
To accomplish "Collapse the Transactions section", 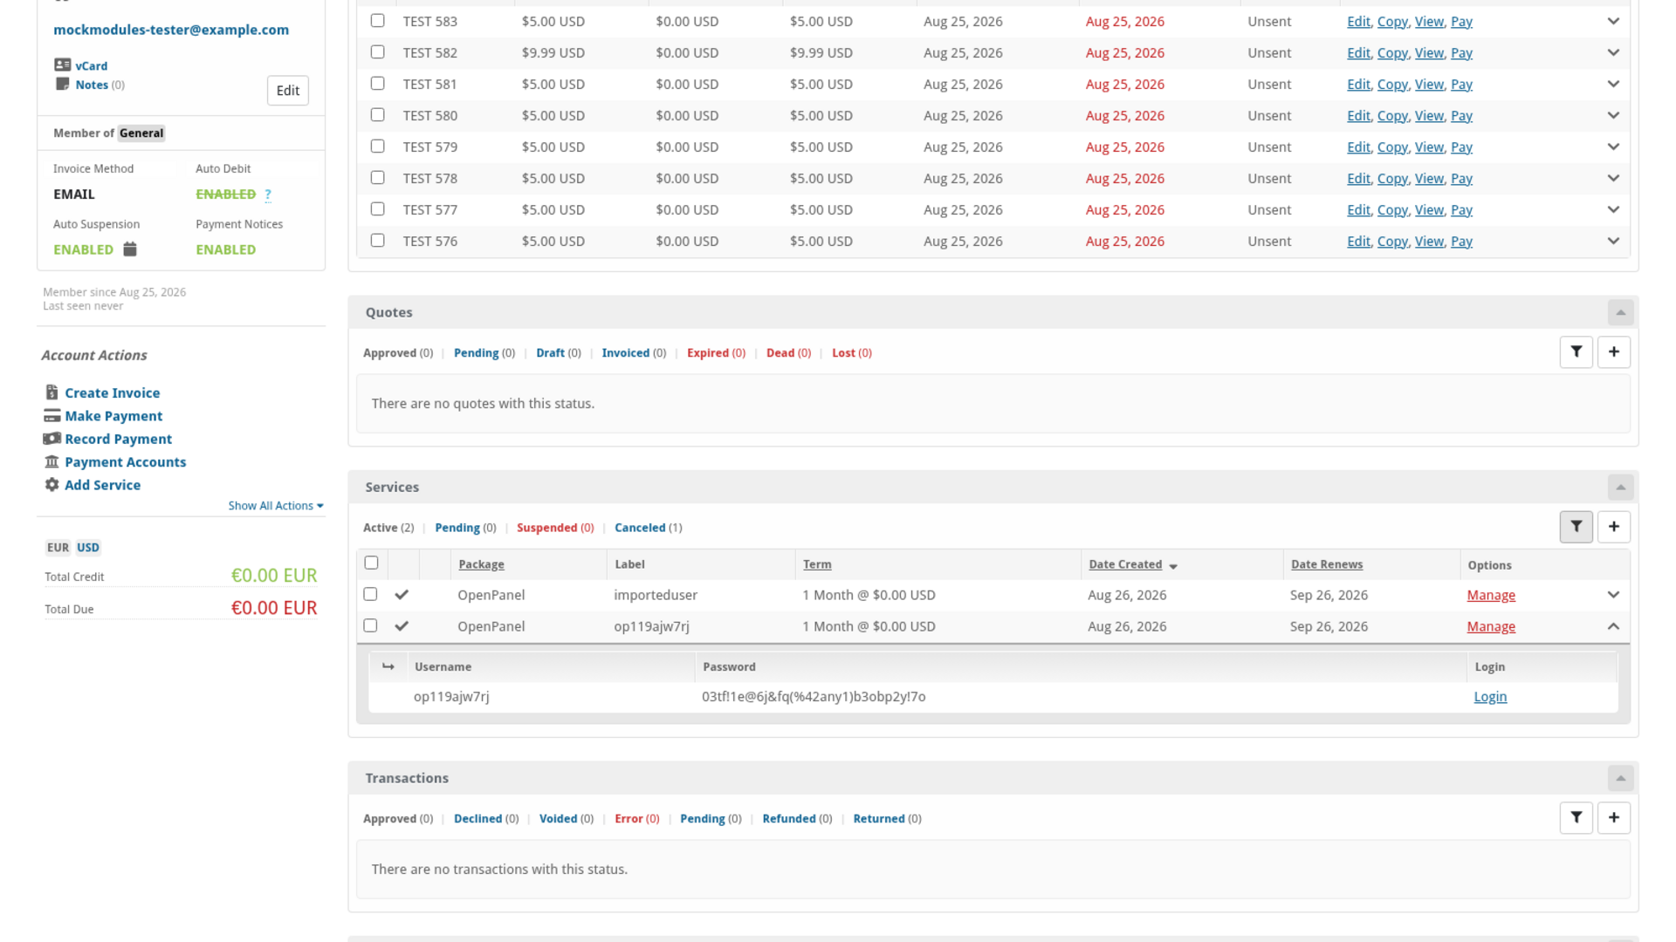I will click(1620, 778).
